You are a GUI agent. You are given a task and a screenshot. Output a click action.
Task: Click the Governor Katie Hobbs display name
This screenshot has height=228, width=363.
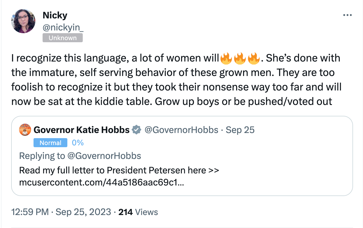82,130
